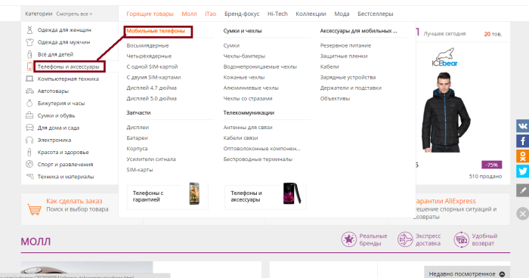Choose Беспроводные терминалы link

coord(258,159)
